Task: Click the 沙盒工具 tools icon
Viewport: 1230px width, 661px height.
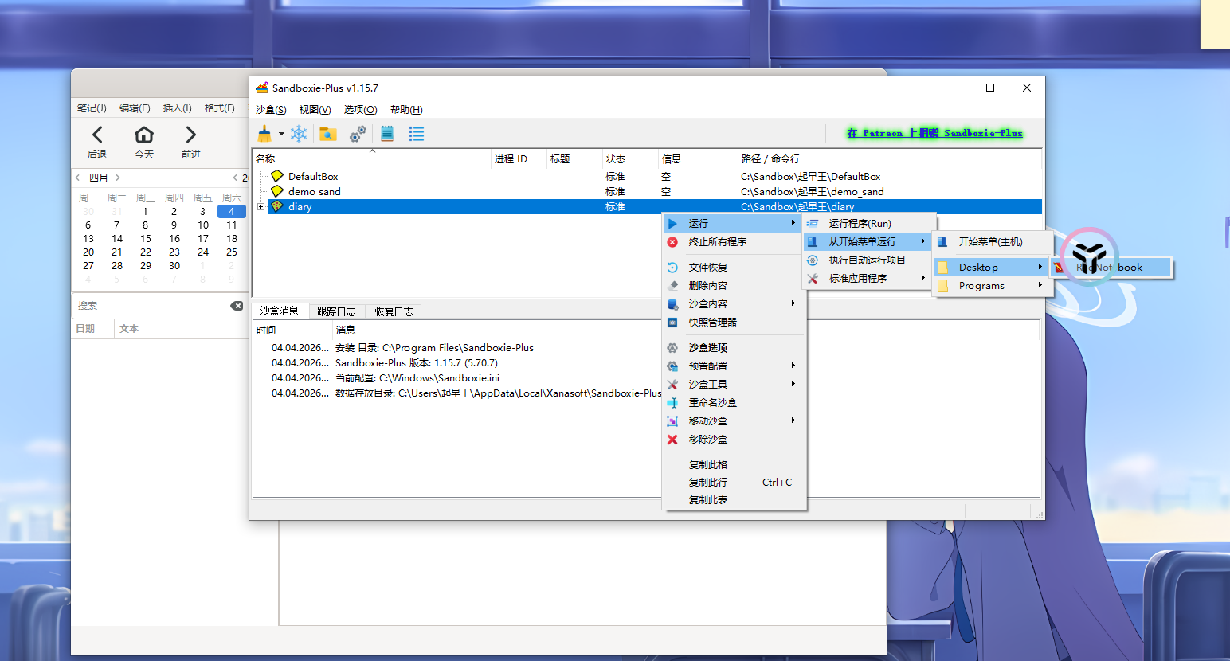Action: [x=672, y=385]
